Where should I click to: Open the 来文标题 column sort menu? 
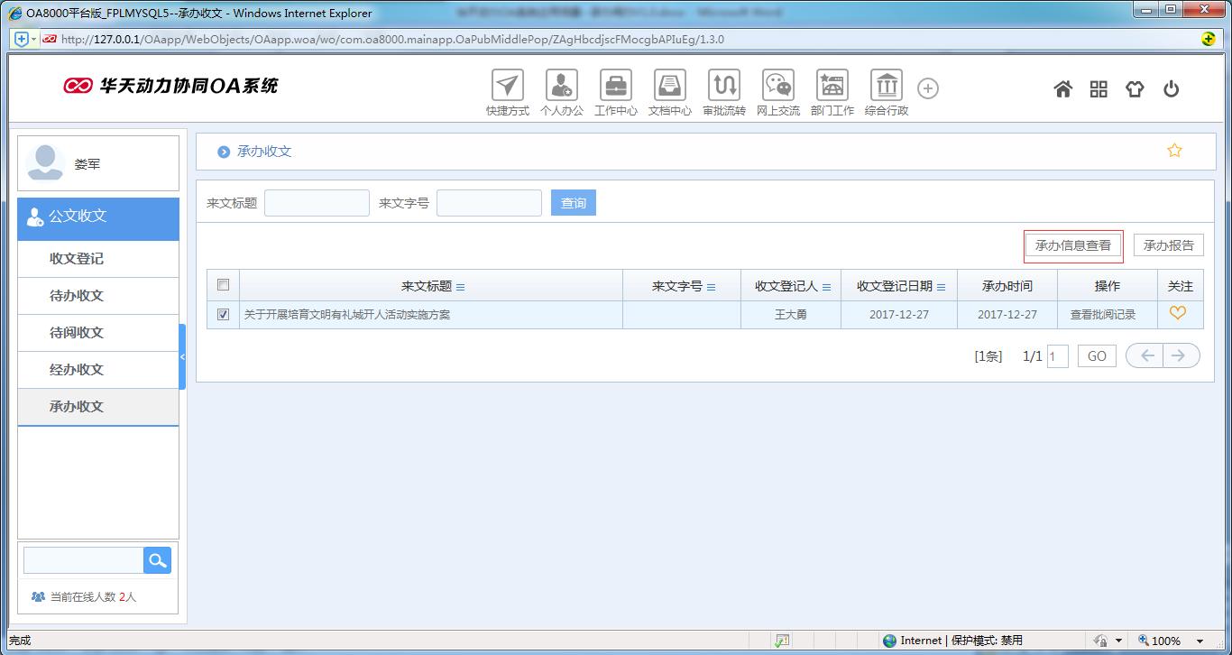pos(461,285)
